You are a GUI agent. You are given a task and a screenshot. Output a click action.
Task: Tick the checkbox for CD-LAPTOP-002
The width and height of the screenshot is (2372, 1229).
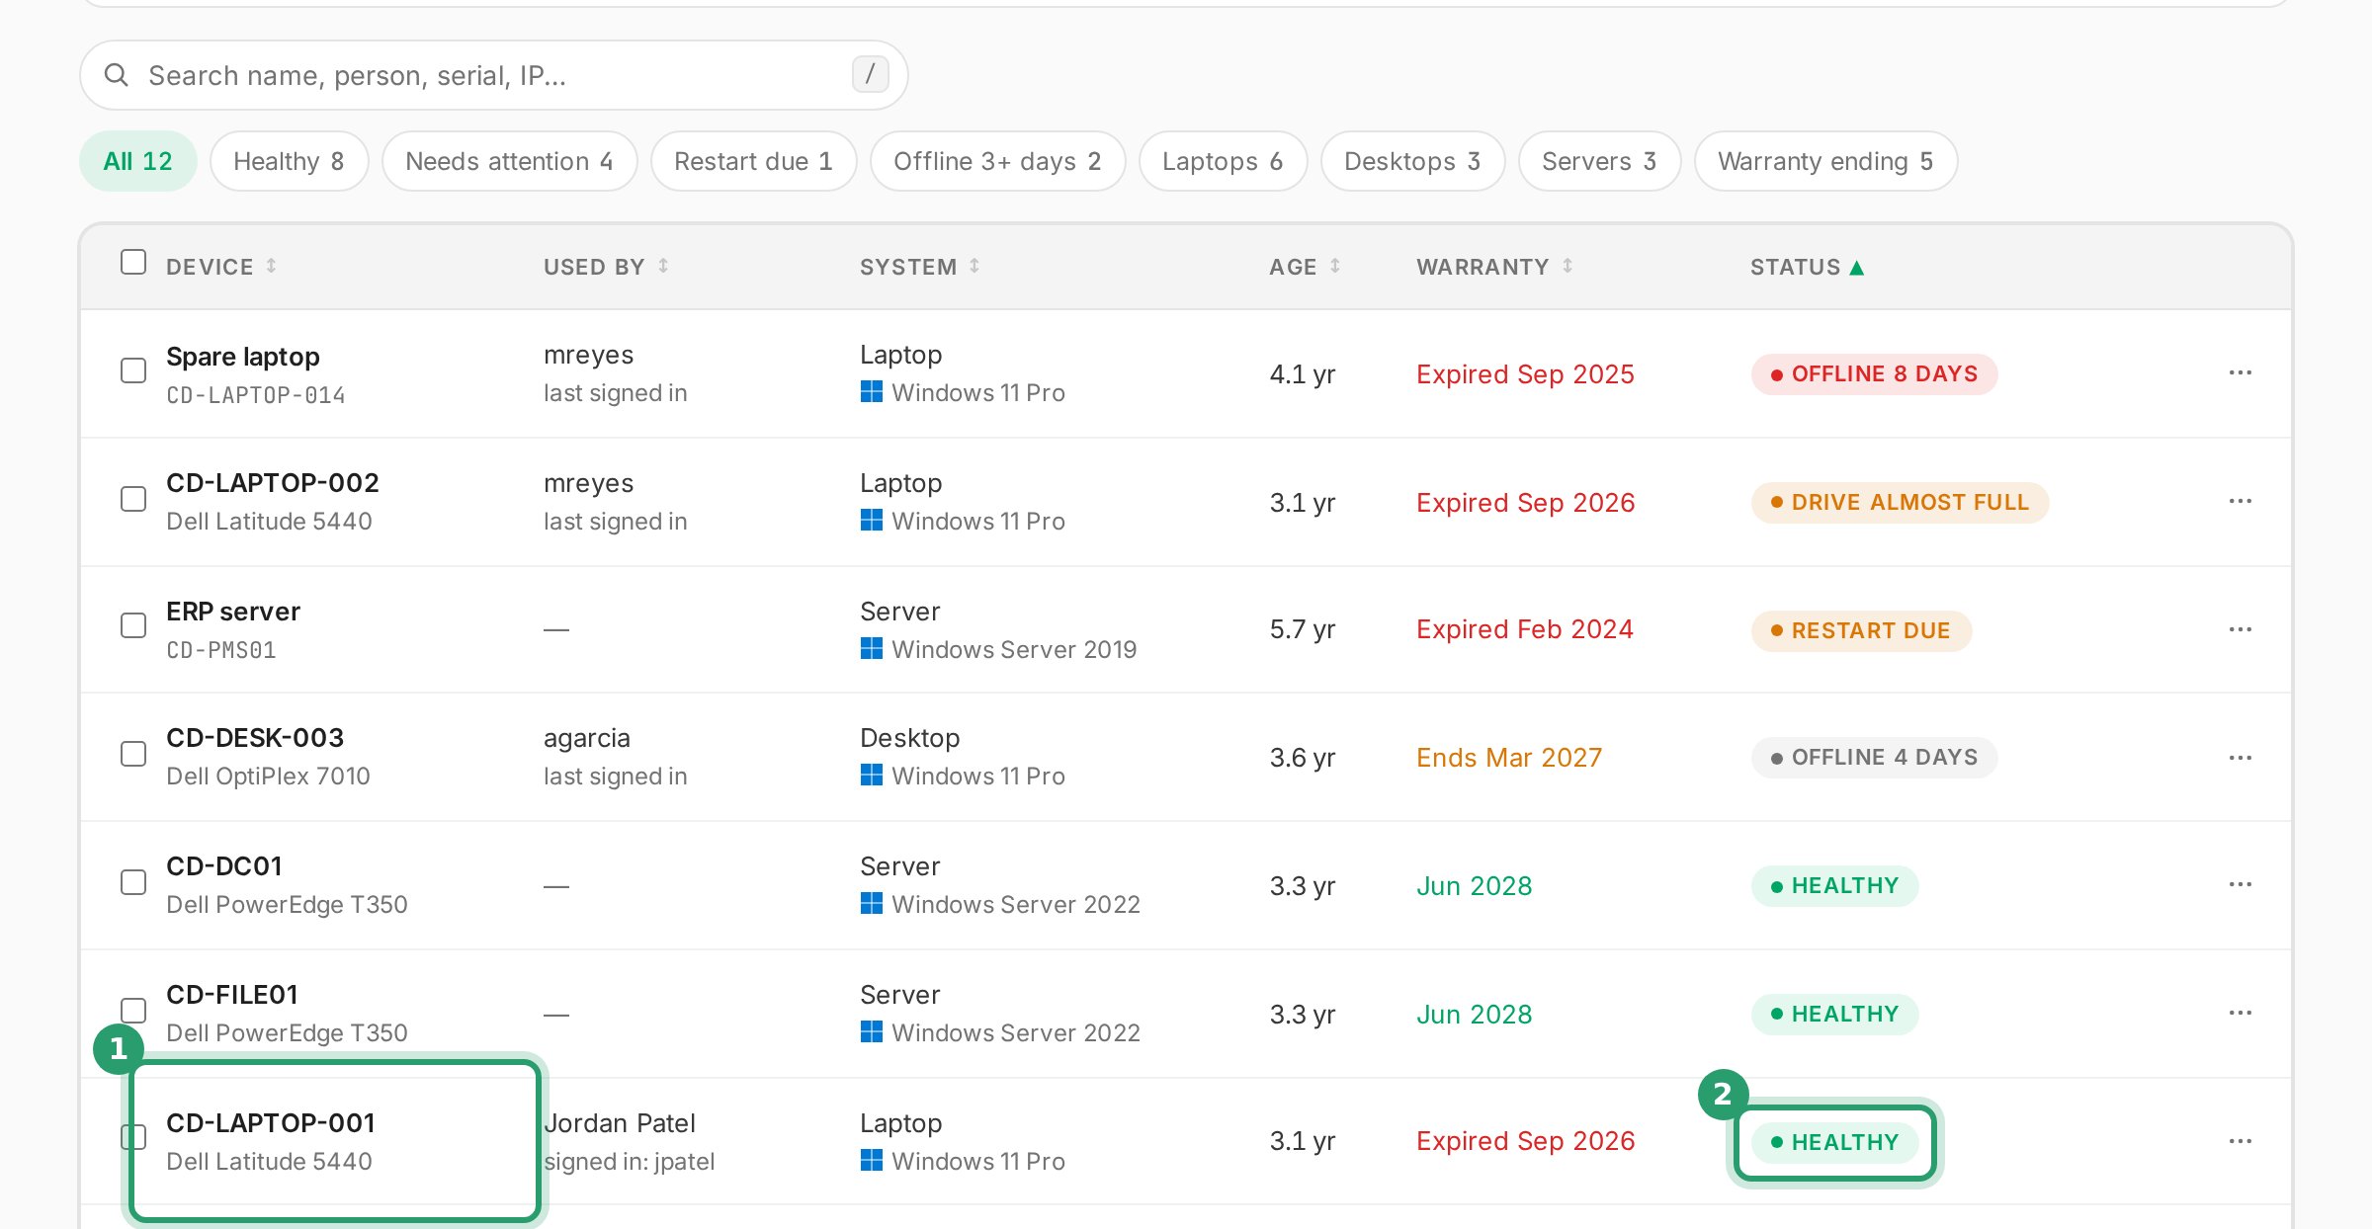tap(133, 499)
